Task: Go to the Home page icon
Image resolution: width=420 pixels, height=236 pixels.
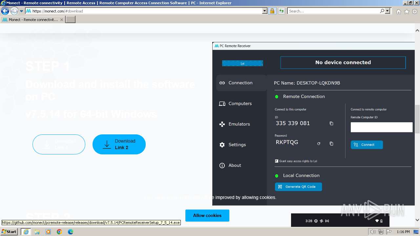Action: click(398, 11)
